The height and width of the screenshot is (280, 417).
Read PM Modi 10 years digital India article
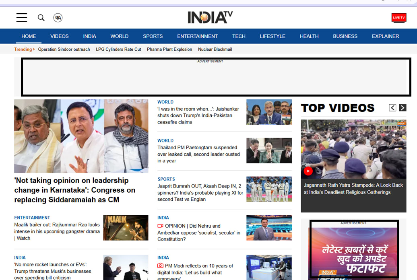tap(195, 272)
